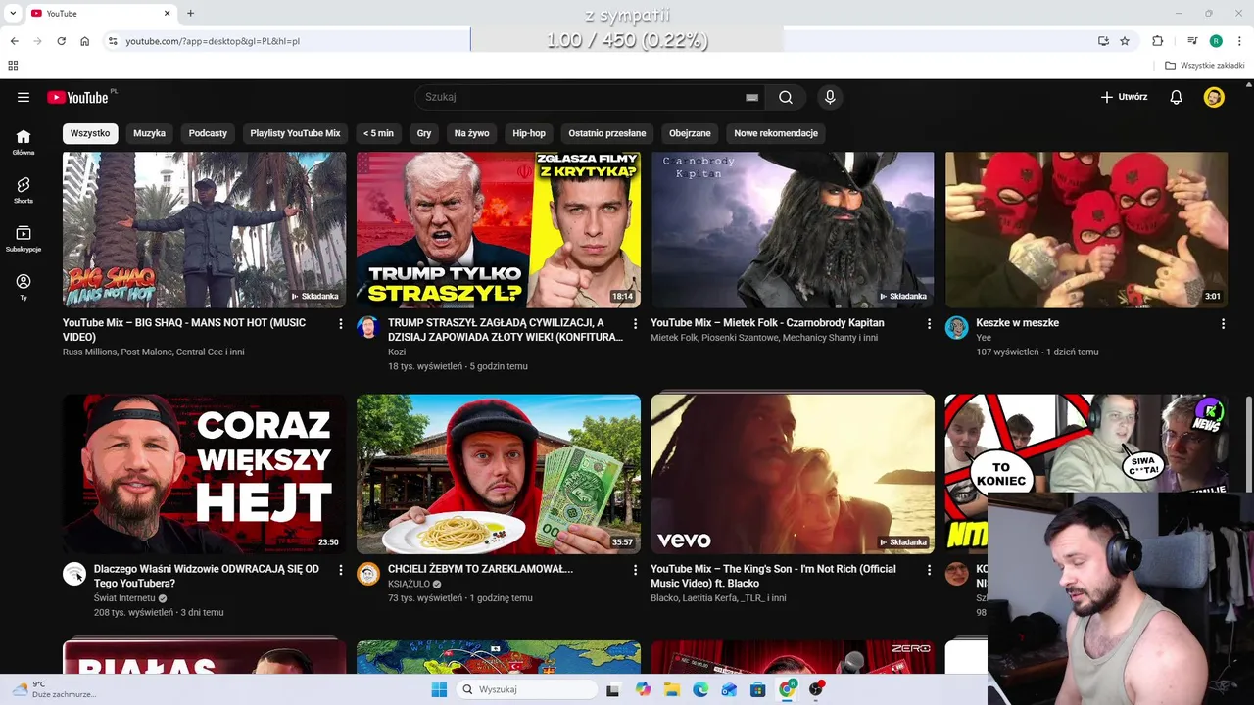Screen dimensions: 1254x705
Task: Open the YouTube hamburger guide menu
Action: coord(24,97)
